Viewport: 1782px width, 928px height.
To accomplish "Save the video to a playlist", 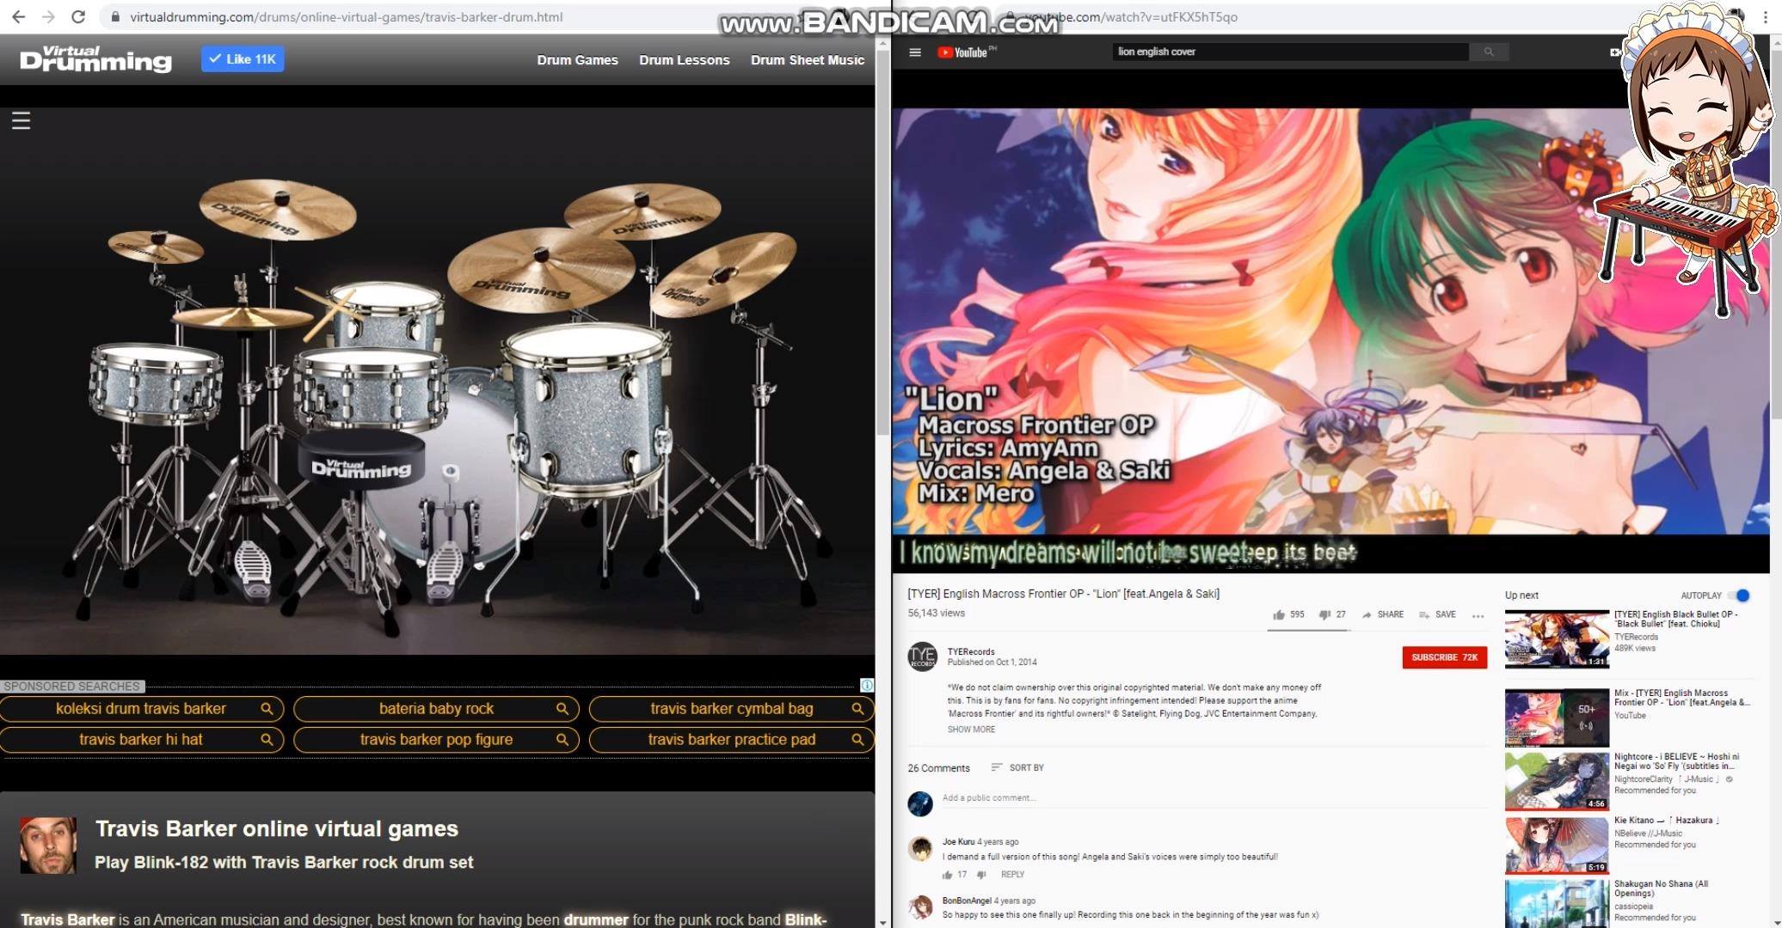I will pyautogui.click(x=1437, y=615).
